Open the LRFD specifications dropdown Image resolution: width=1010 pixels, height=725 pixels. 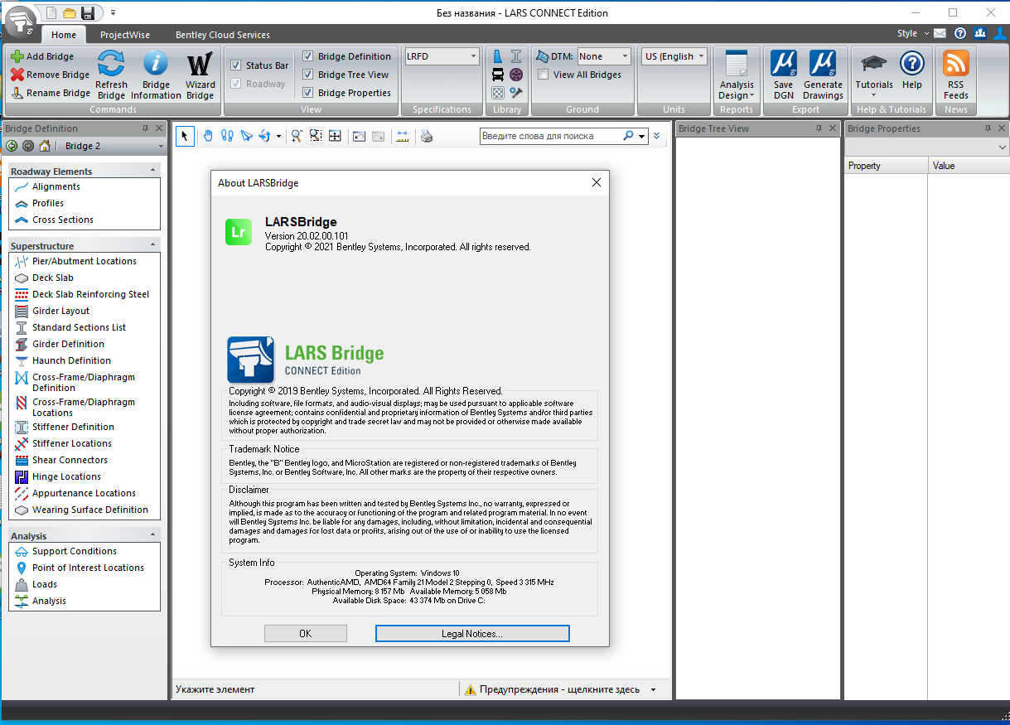442,56
